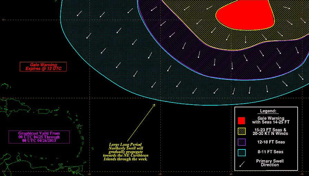Click the solid red gale warning area on map
Screen dimensions: 309x176
(x=246, y=16)
